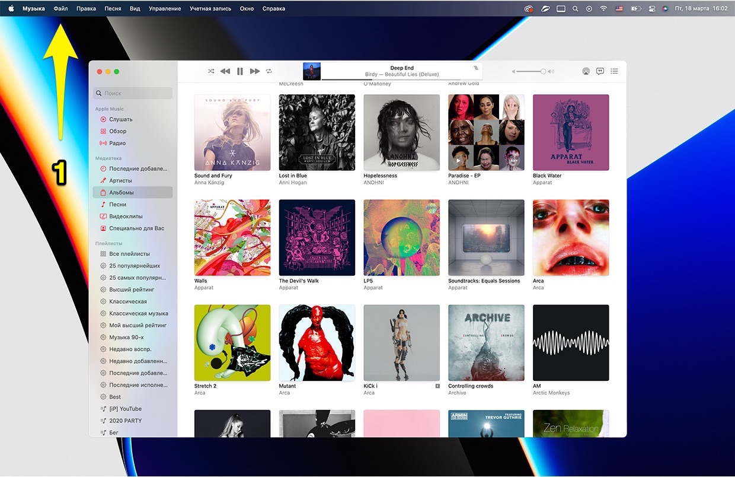Open Control Center in the menu bar
The image size is (735, 477).
point(651,9)
